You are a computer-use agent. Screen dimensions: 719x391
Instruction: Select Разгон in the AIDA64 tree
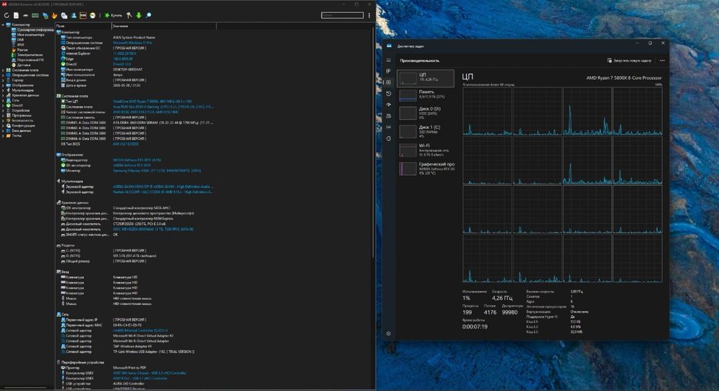[19, 50]
